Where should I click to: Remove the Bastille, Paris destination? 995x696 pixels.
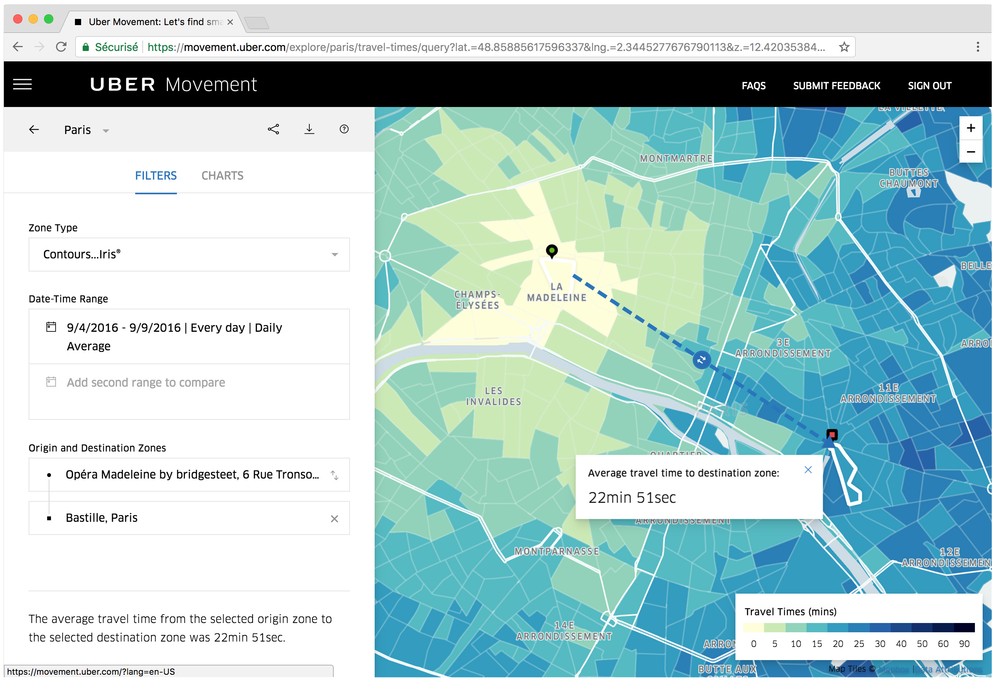click(x=334, y=519)
